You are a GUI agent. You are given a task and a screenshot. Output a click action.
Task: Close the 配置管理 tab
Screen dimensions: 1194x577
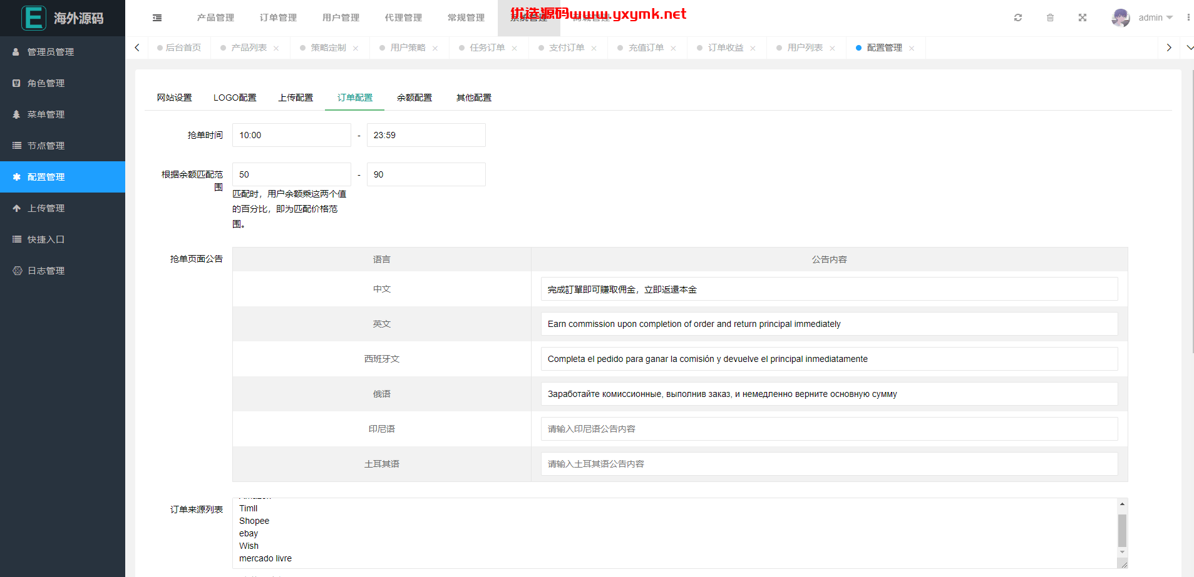pyautogui.click(x=912, y=48)
